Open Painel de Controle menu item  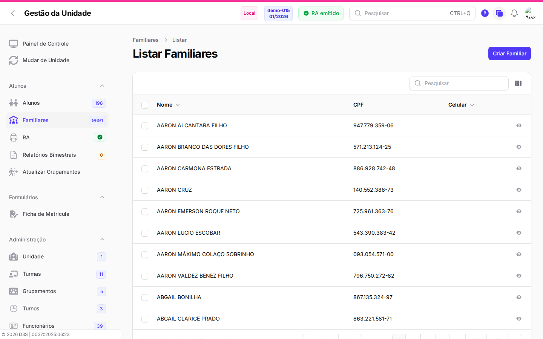point(57,44)
